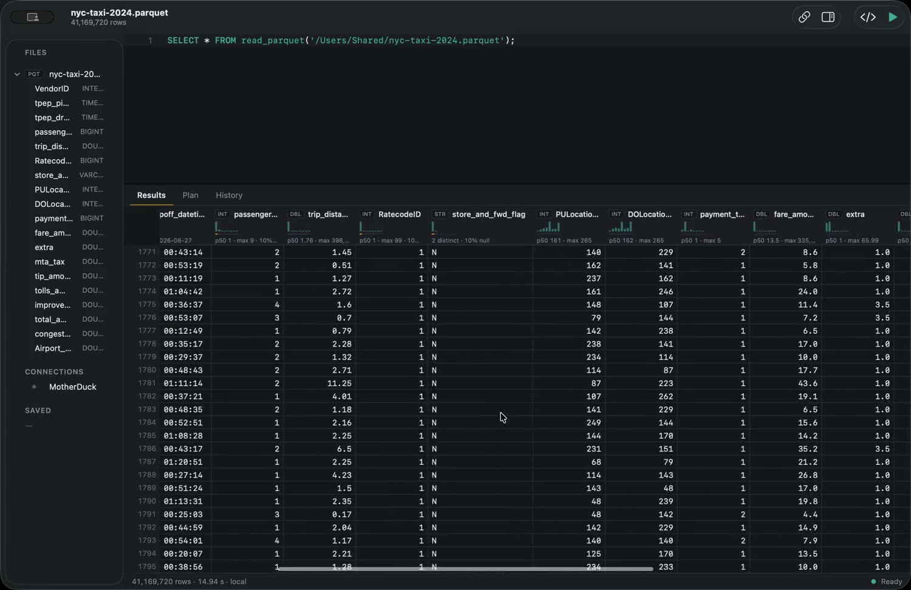
Task: Click the INT badge on payment_t... header
Action: pos(688,214)
